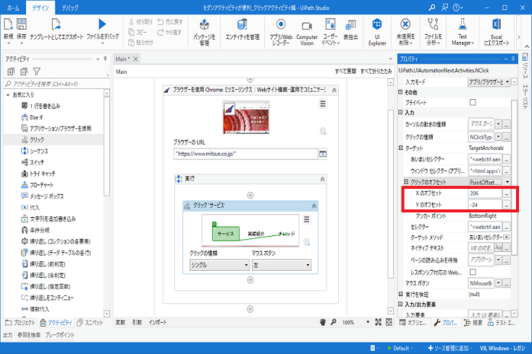Open the click type (シングル) dropdown
The width and height of the screenshot is (532, 354).
[x=219, y=265]
